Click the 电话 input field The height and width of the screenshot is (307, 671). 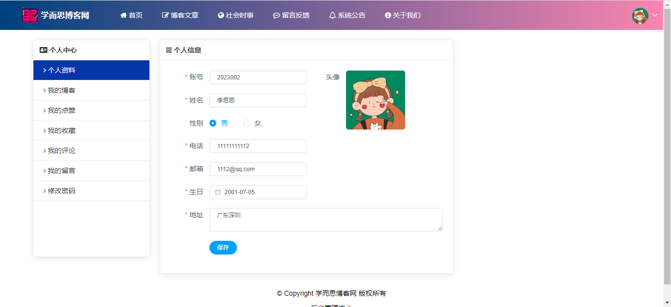(258, 146)
